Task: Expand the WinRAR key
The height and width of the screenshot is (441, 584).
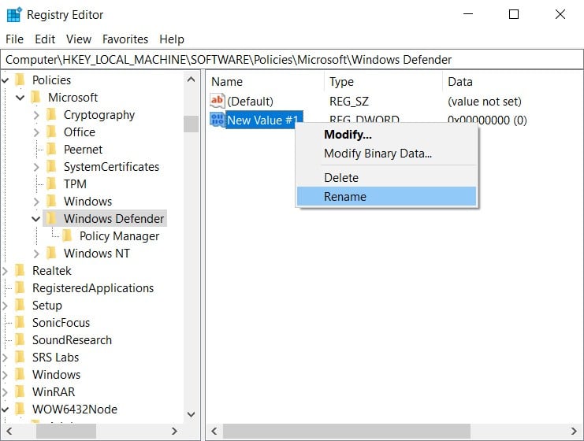Action: [5, 392]
